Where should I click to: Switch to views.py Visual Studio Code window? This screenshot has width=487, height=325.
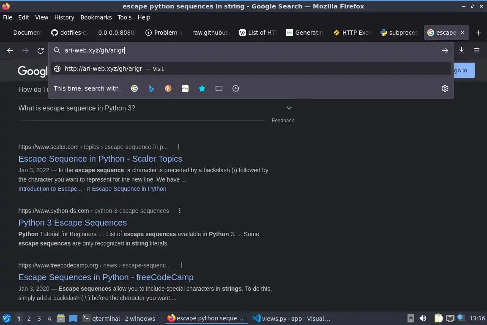tap(291, 318)
